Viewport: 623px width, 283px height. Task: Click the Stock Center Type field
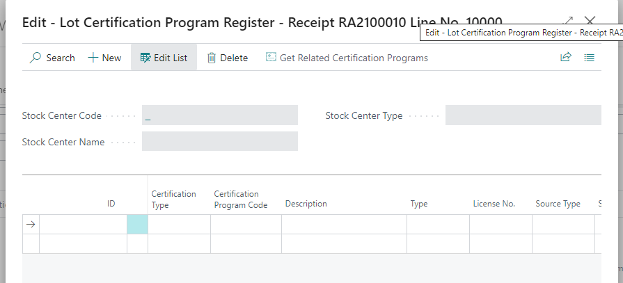coord(522,115)
